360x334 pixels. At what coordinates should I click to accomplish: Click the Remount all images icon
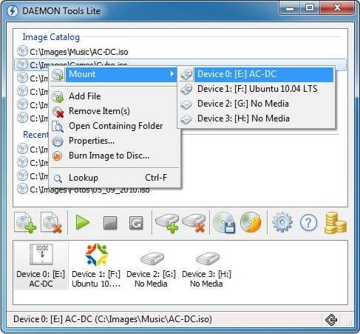coord(136,223)
